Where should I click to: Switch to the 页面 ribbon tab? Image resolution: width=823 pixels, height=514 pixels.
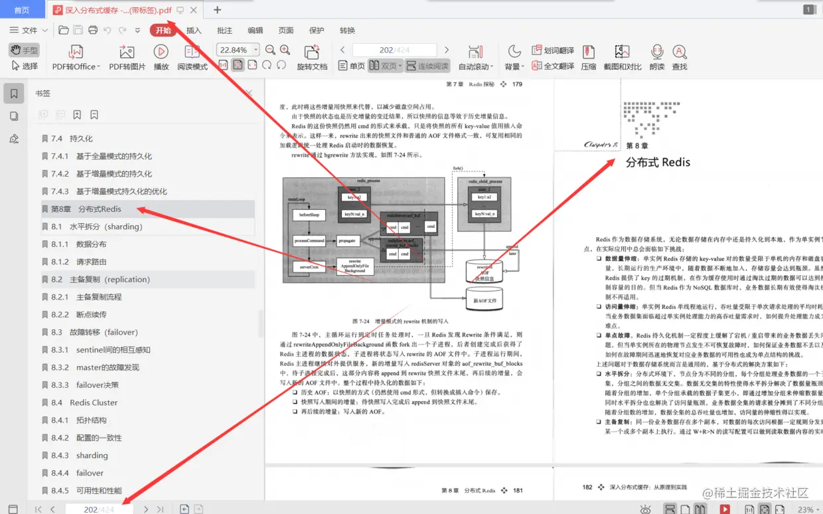[286, 30]
